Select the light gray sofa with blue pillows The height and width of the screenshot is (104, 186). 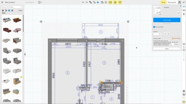pos(7,20)
